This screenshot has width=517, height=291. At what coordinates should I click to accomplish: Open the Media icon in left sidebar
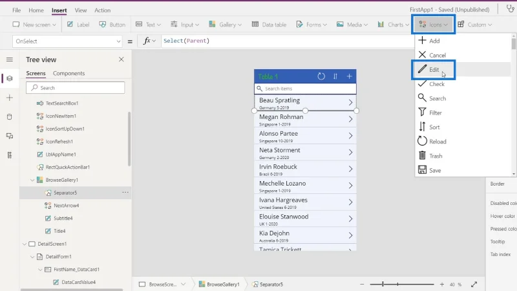pos(10,136)
